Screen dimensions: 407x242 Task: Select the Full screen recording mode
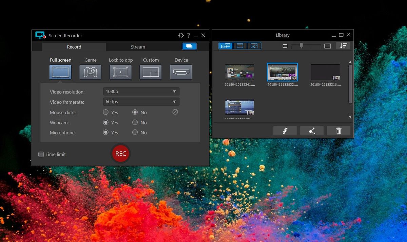click(60, 72)
